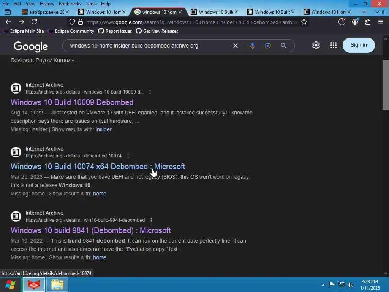Open the Tools menu
The width and height of the screenshot is (389, 292).
[91, 4]
